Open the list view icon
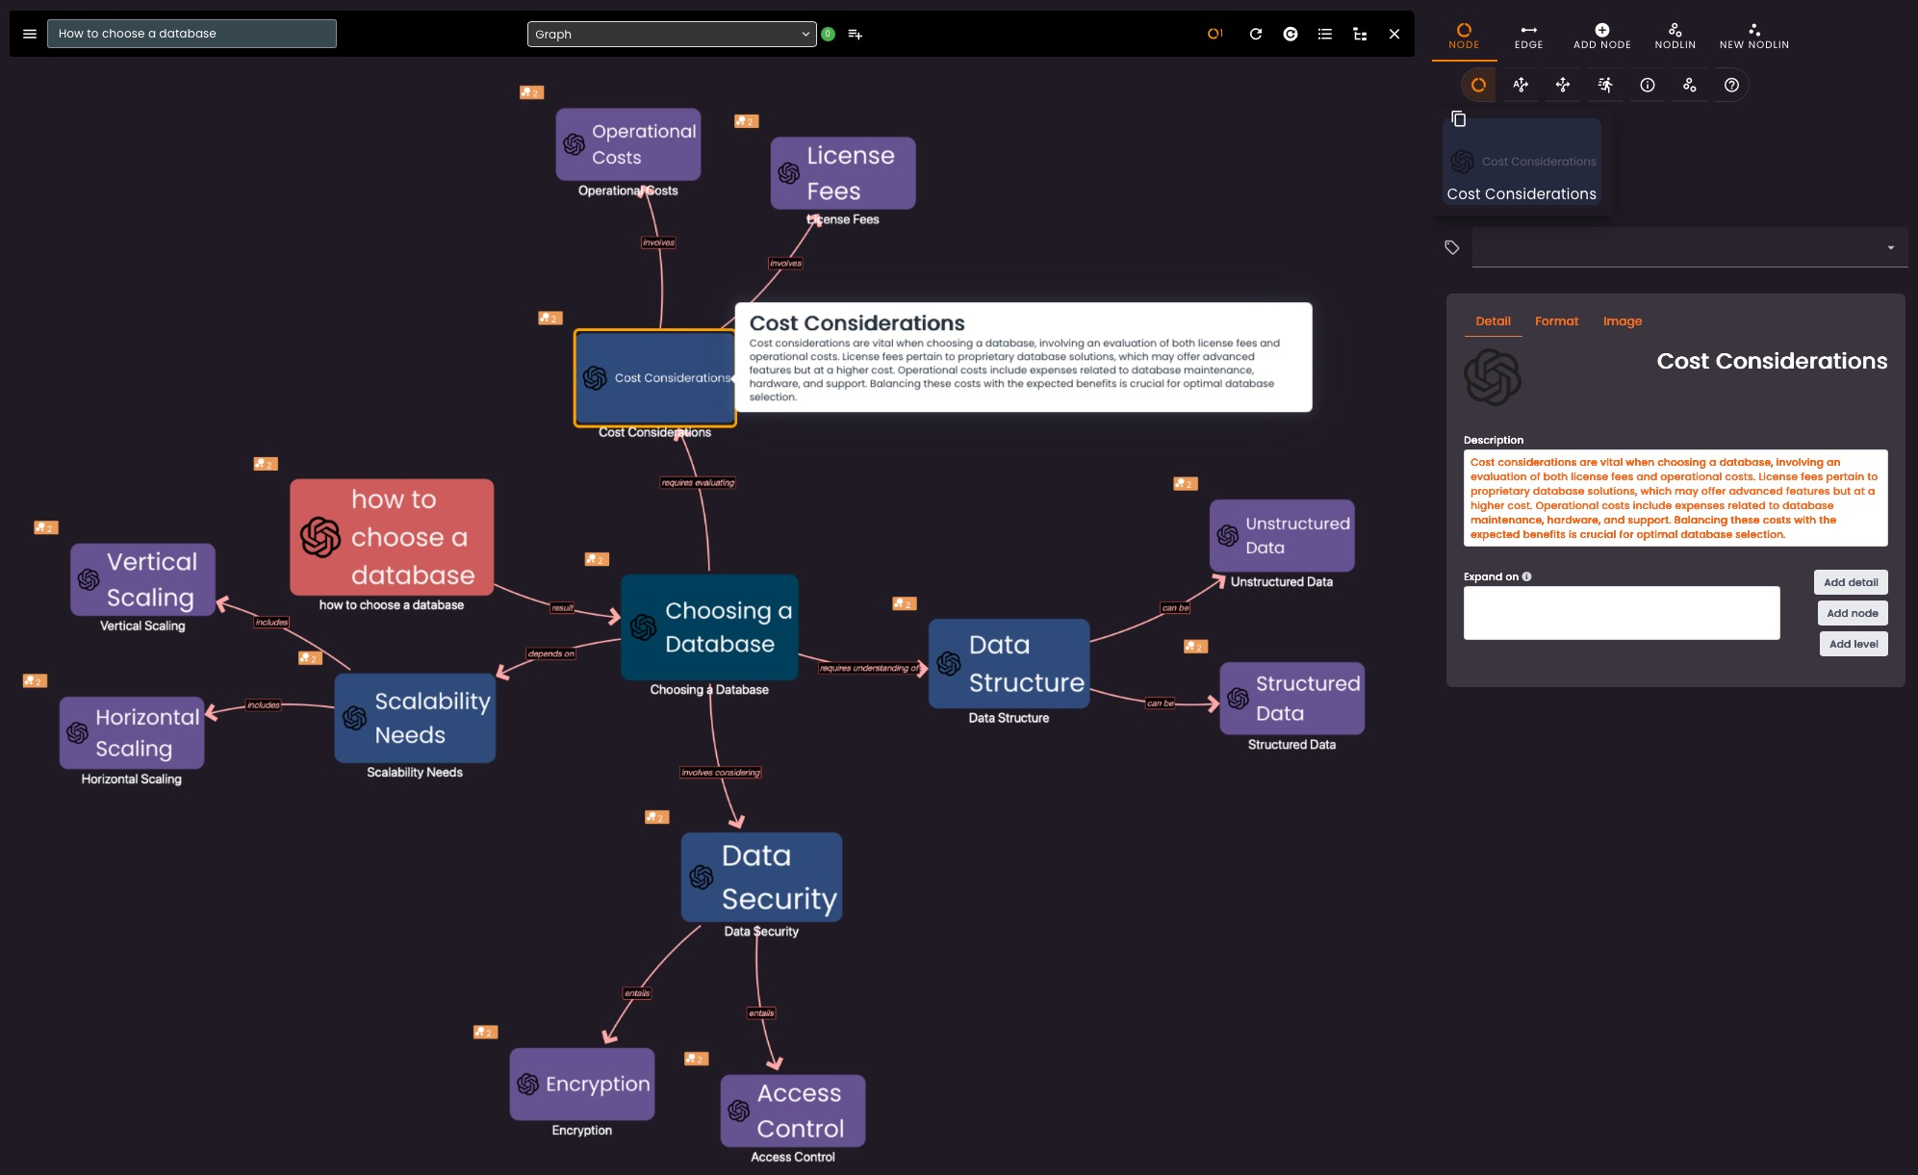1918x1175 pixels. 1325,34
